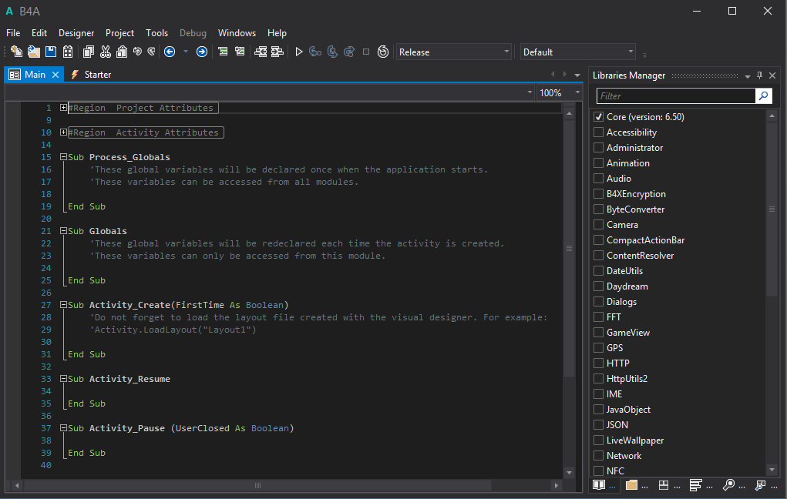
Task: Uncheck the Core (version: 6.50) library
Action: 599,117
